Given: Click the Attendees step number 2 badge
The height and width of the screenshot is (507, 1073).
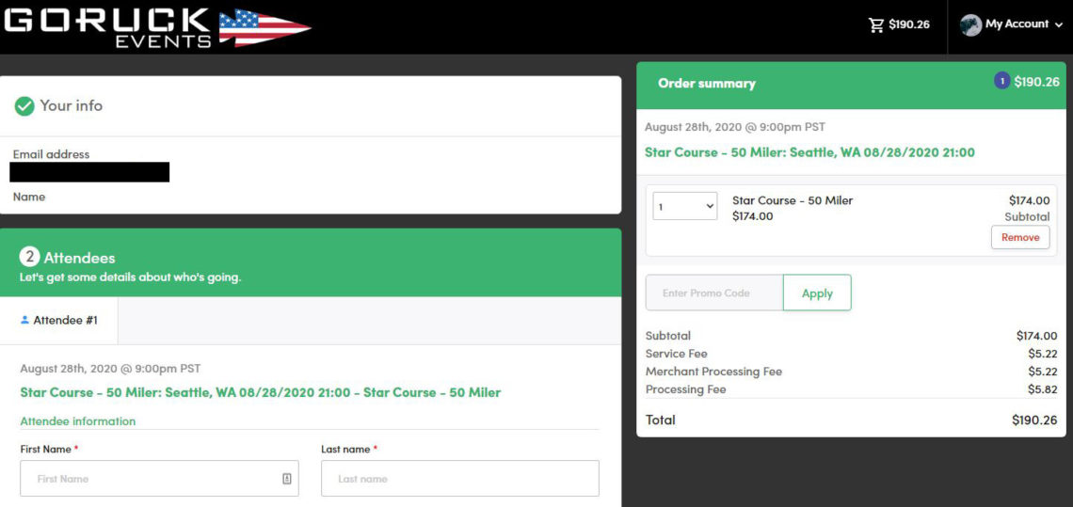Looking at the screenshot, I should (29, 258).
